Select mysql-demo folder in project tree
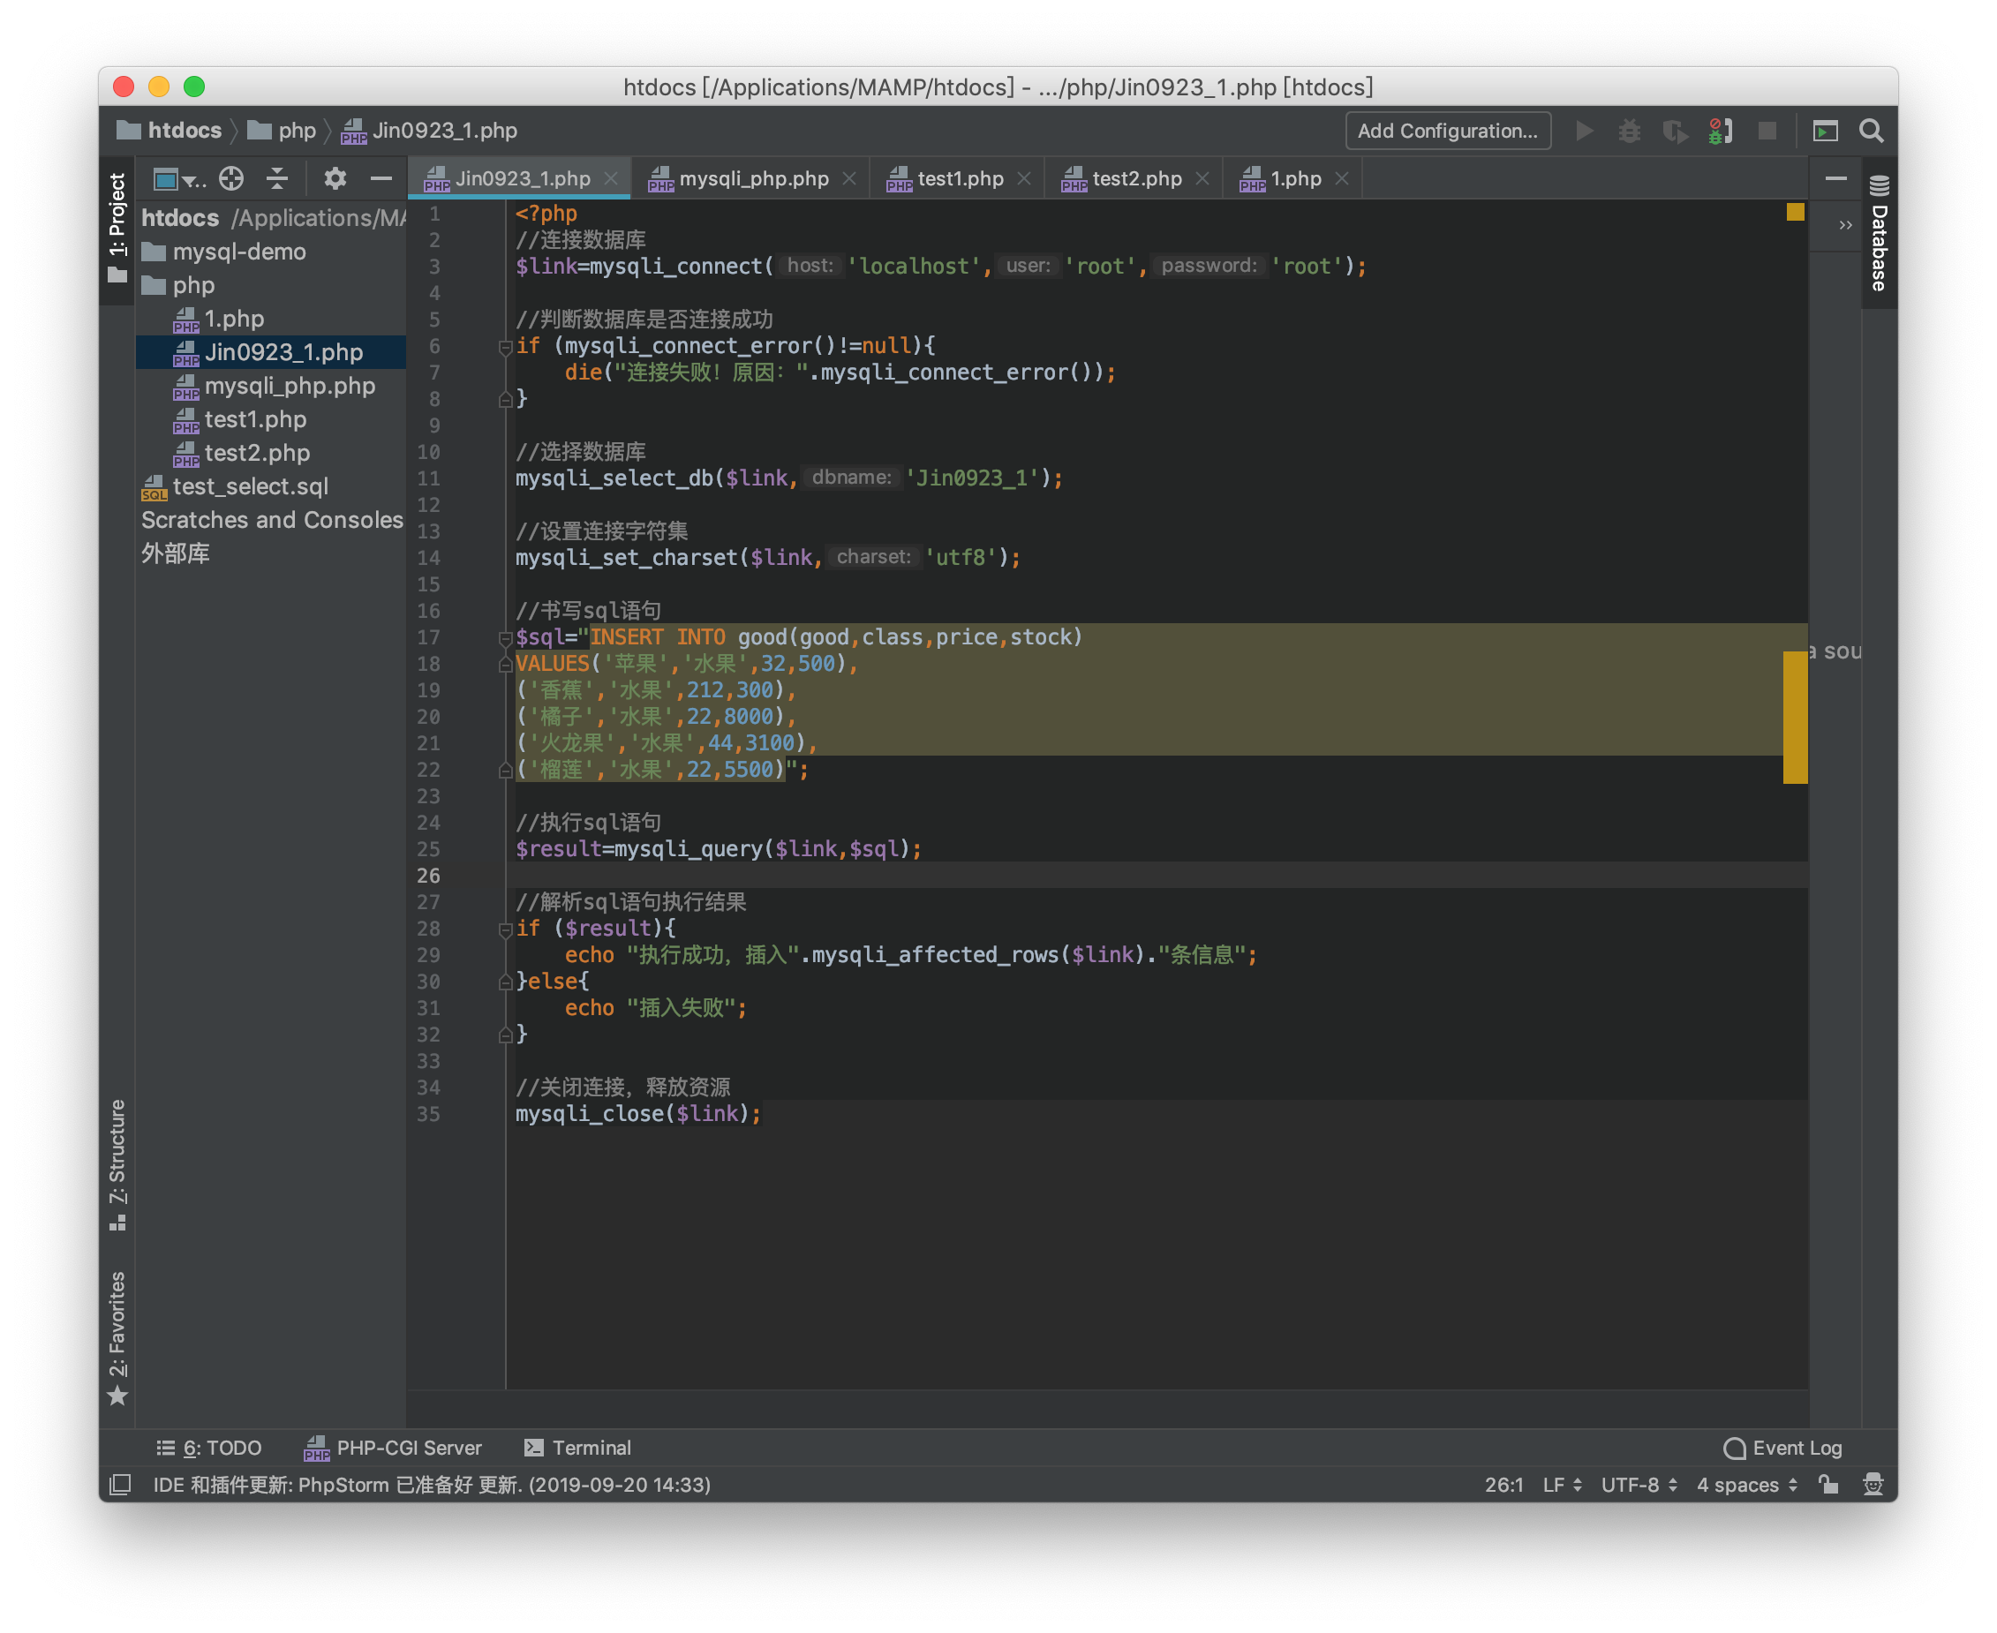This screenshot has height=1633, width=1997. click(271, 252)
